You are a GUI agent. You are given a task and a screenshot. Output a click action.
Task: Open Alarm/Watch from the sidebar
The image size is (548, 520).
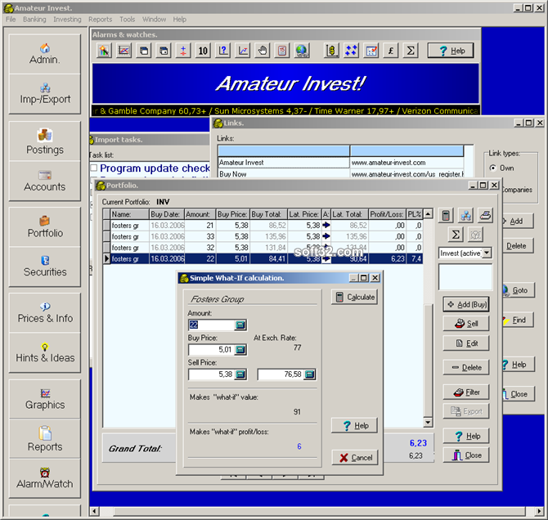tap(45, 479)
